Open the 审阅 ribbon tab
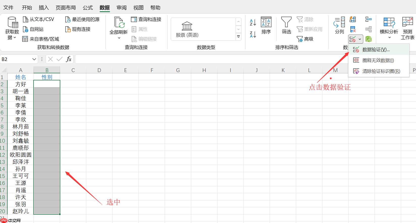The height and width of the screenshot is (223, 416). (122, 8)
